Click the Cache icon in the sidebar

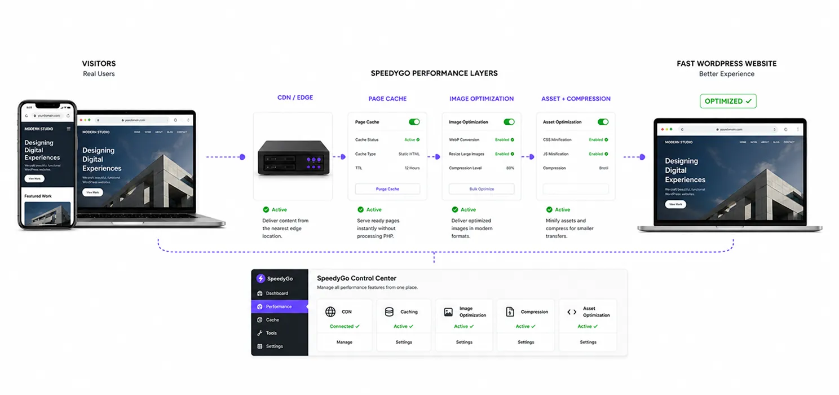260,320
